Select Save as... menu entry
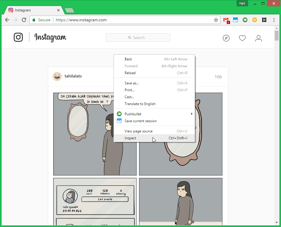The image size is (281, 227). click(154, 83)
